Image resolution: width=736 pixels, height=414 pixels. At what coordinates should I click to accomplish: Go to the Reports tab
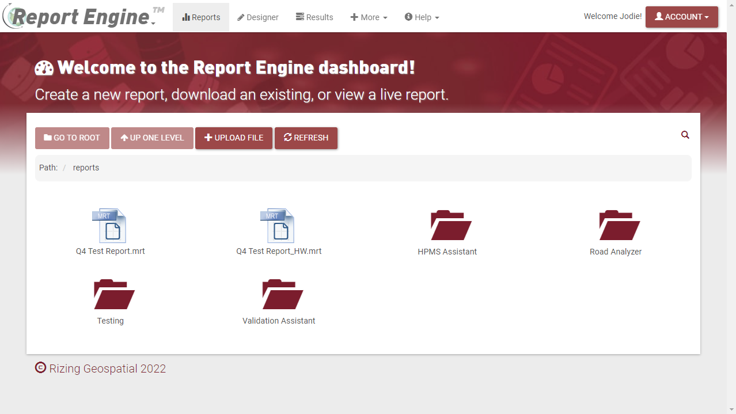pyautogui.click(x=201, y=17)
